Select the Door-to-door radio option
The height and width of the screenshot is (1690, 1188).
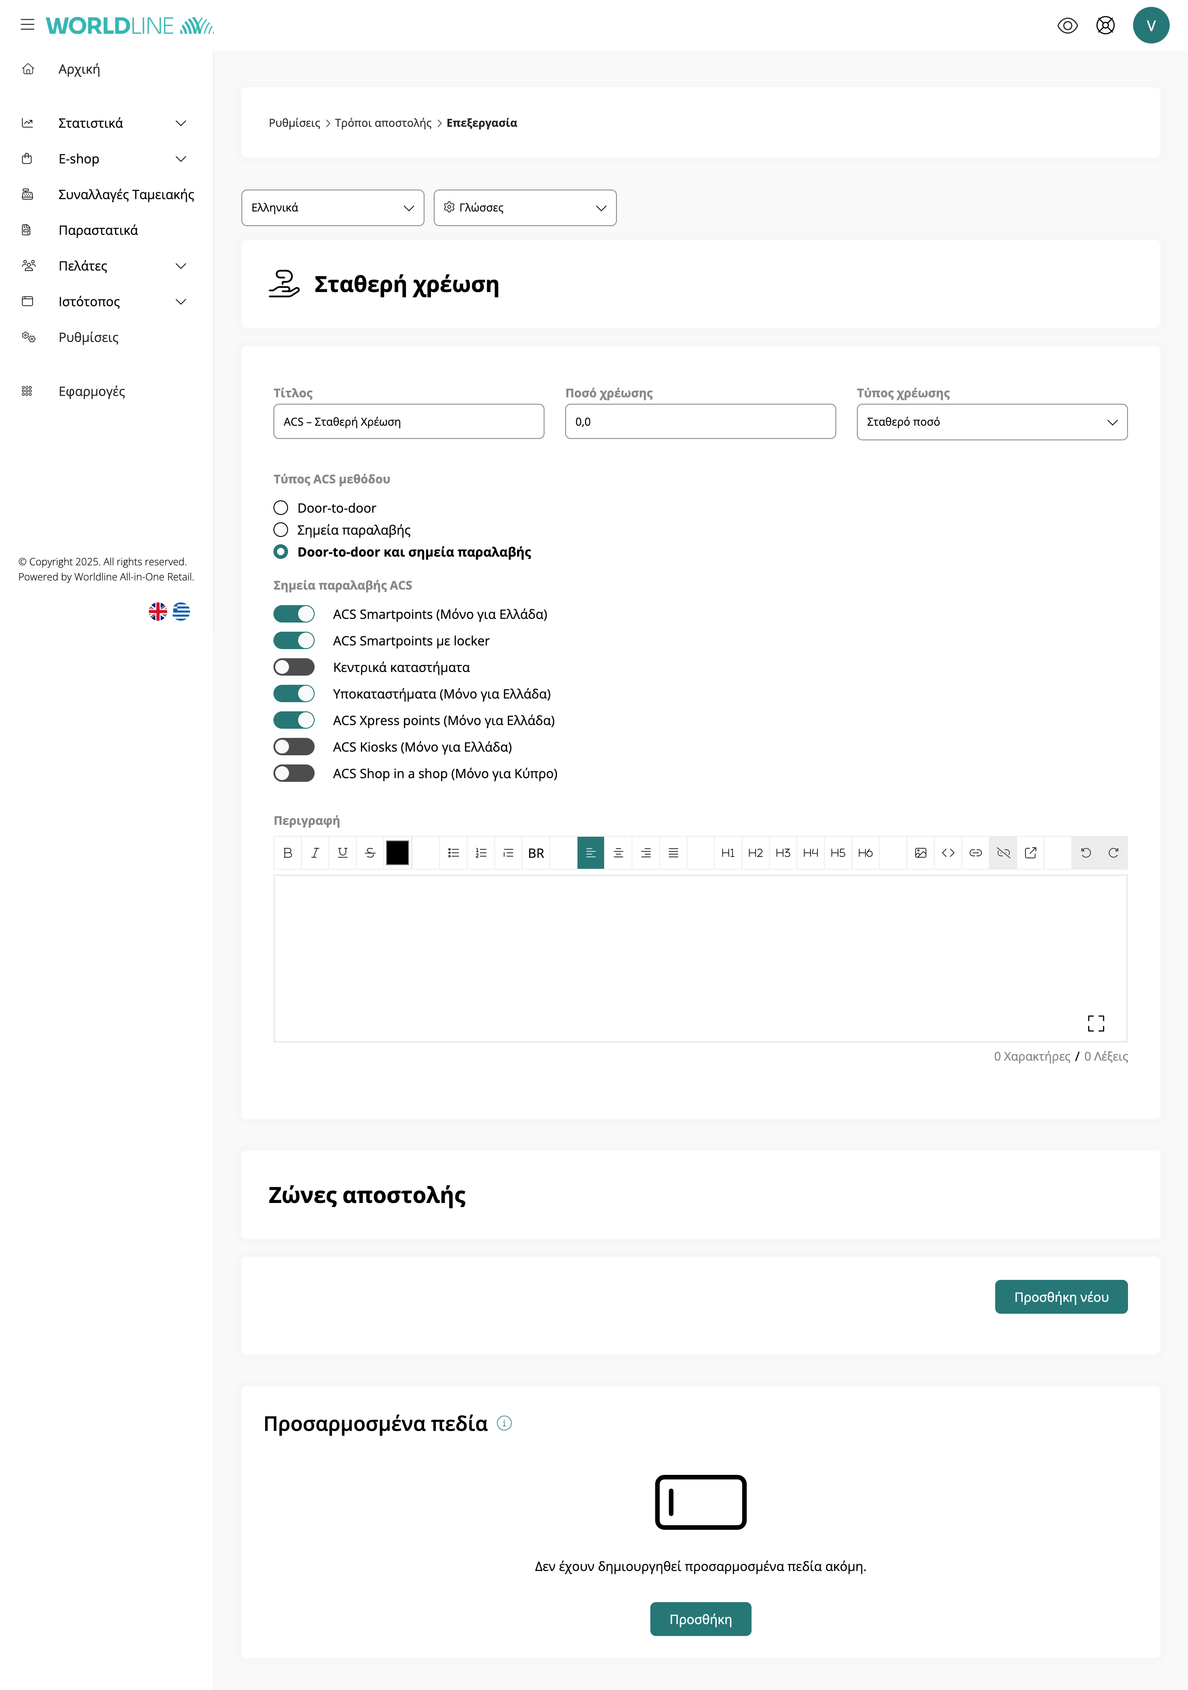pyautogui.click(x=281, y=508)
